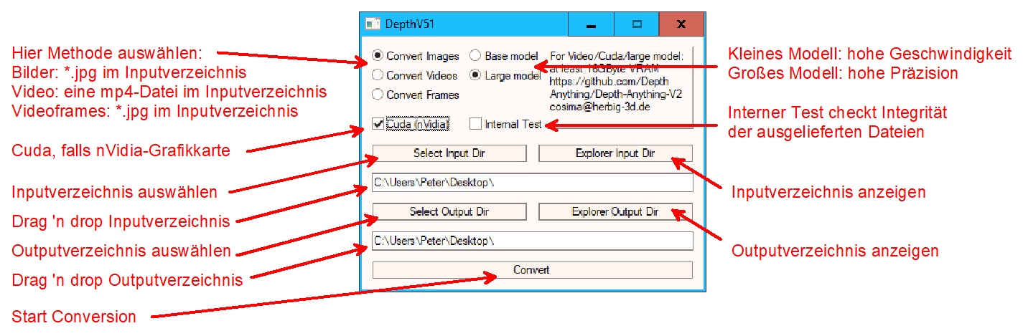Click the output directory path field
The image size is (1023, 336).
(531, 241)
